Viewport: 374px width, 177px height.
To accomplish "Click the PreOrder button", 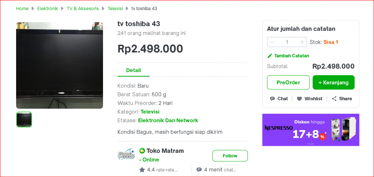I will pos(289,83).
